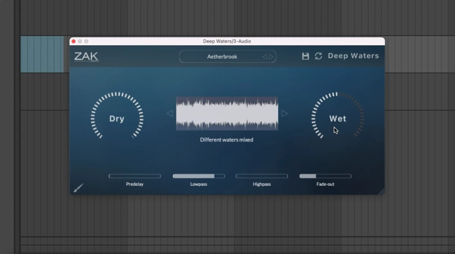Click the resize grip in bottom-right corner
This screenshot has width=455, height=254.
382,192
